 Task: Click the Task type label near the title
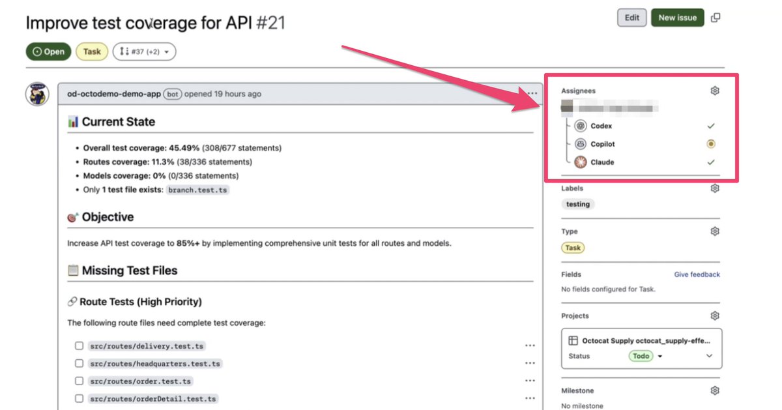[92, 51]
